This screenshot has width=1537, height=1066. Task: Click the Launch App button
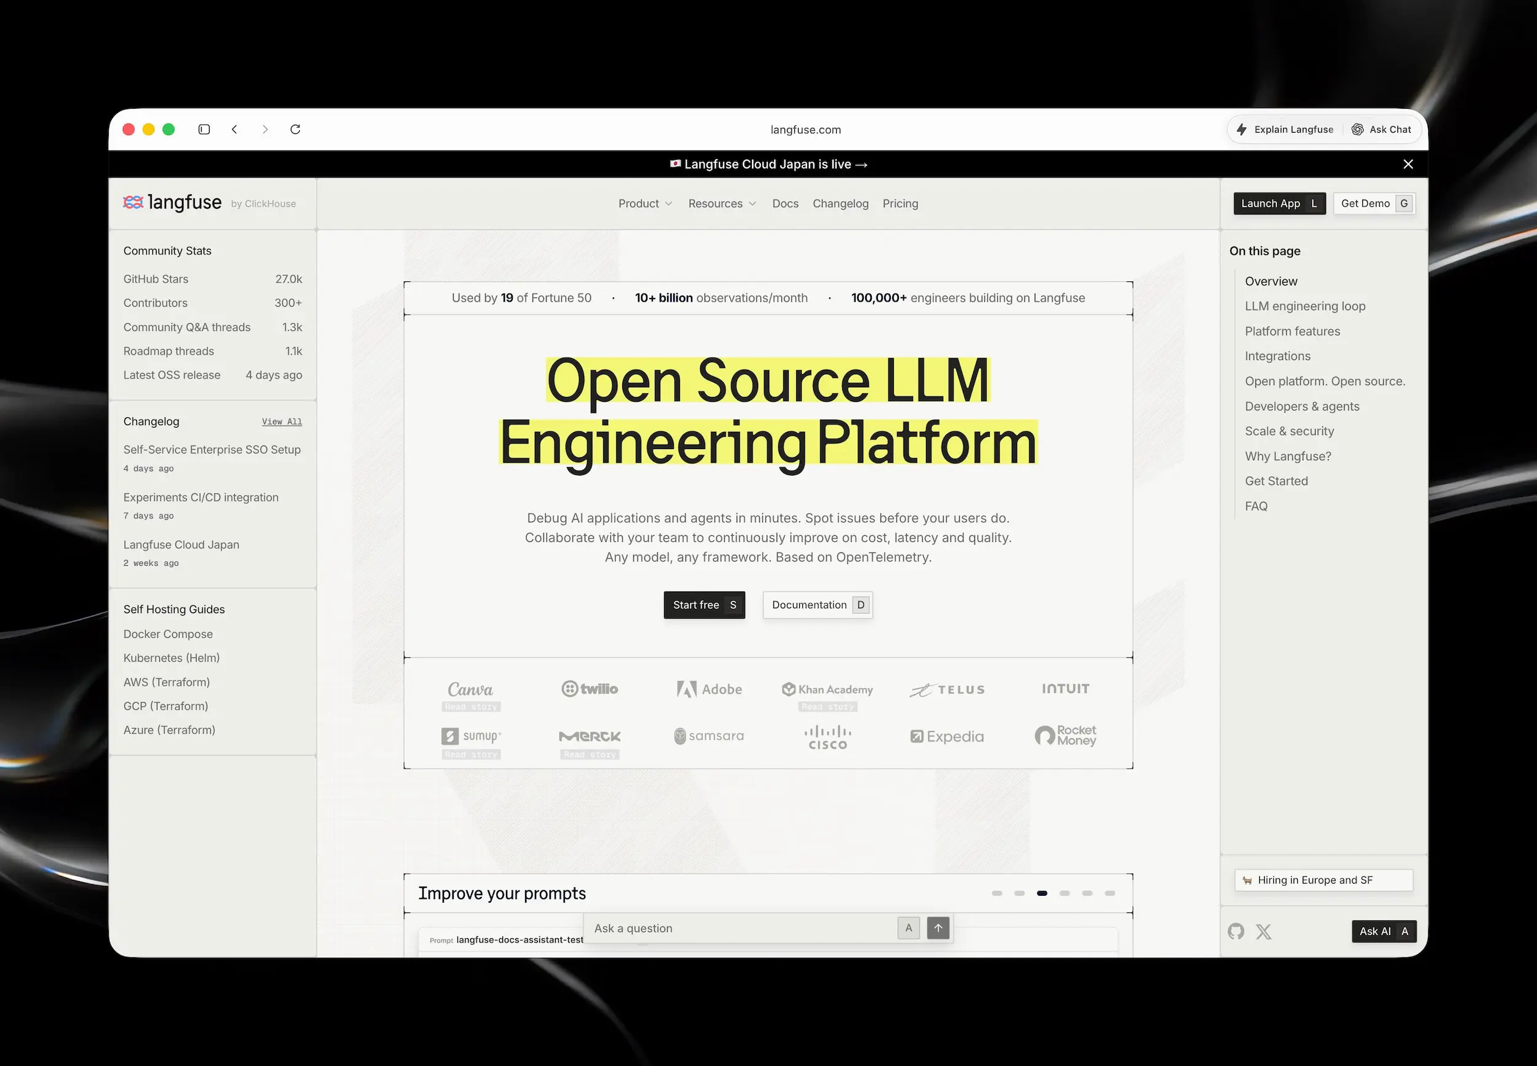pyautogui.click(x=1279, y=204)
